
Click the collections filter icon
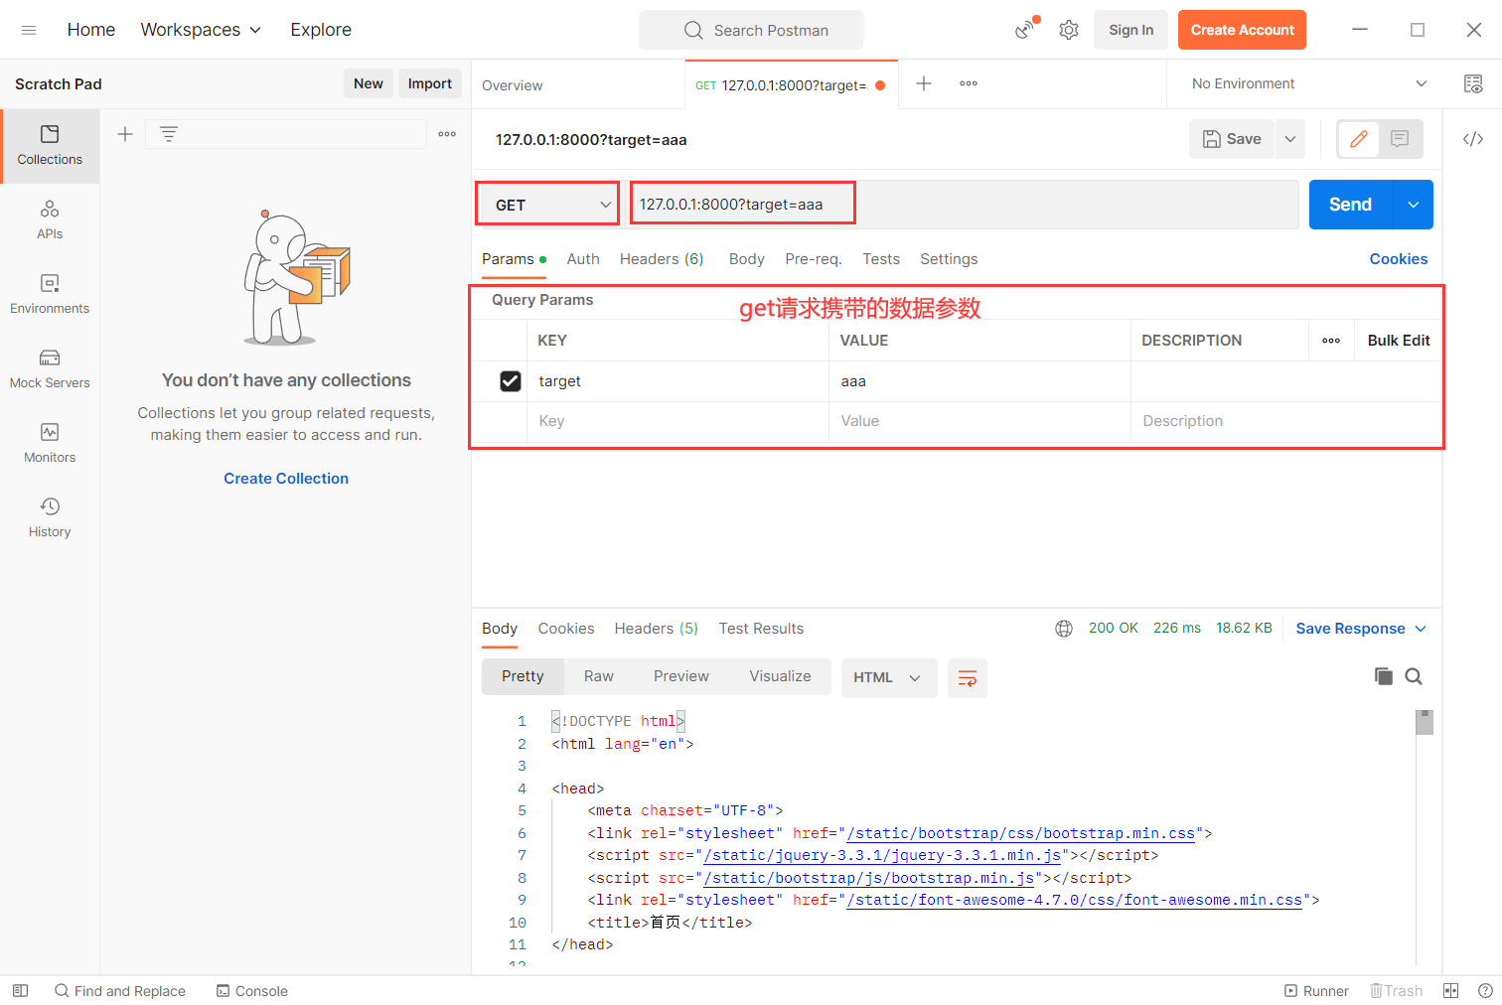(169, 134)
